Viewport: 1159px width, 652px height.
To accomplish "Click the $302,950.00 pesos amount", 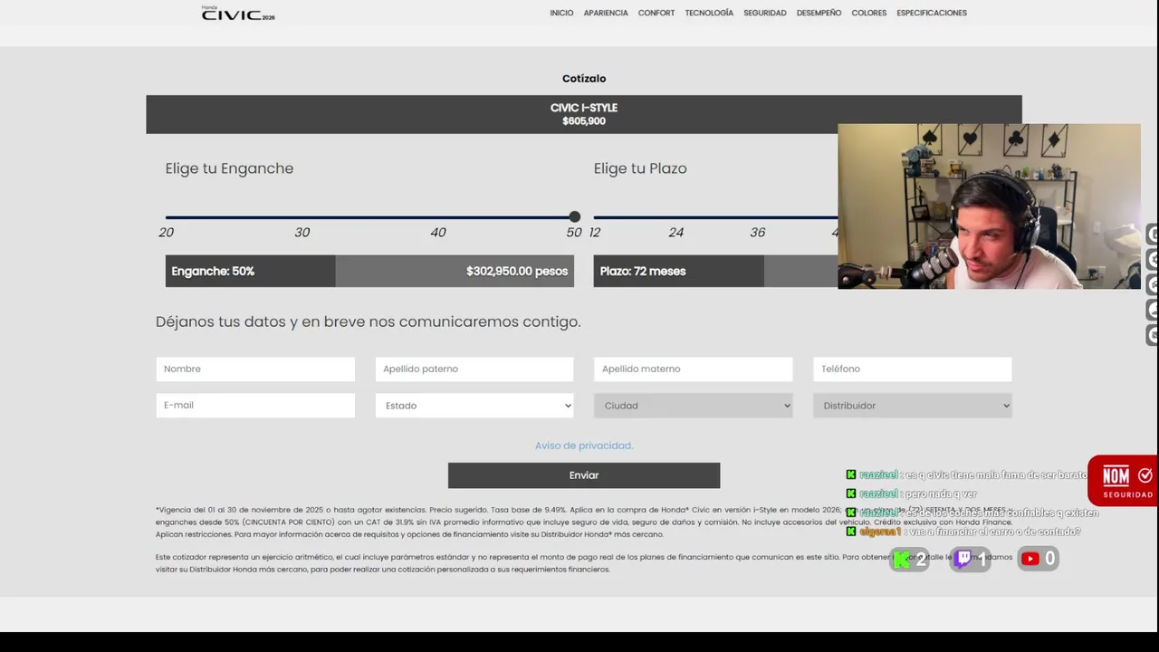I will click(517, 271).
